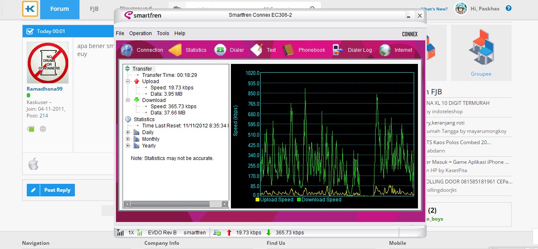Image resolution: width=538 pixels, height=249 pixels.
Task: Open the Kaskus help question-mark icon
Action: pyautogui.click(x=509, y=8)
